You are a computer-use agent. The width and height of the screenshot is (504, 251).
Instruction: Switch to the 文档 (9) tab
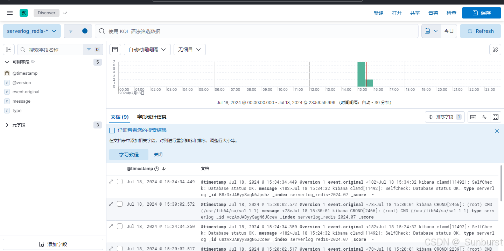click(120, 117)
